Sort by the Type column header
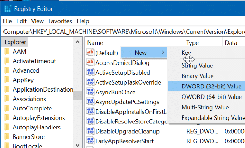The width and height of the screenshot is (245, 148). (192, 43)
